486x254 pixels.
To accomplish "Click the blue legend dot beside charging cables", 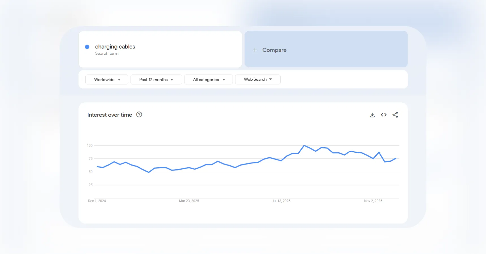I will coord(87,47).
